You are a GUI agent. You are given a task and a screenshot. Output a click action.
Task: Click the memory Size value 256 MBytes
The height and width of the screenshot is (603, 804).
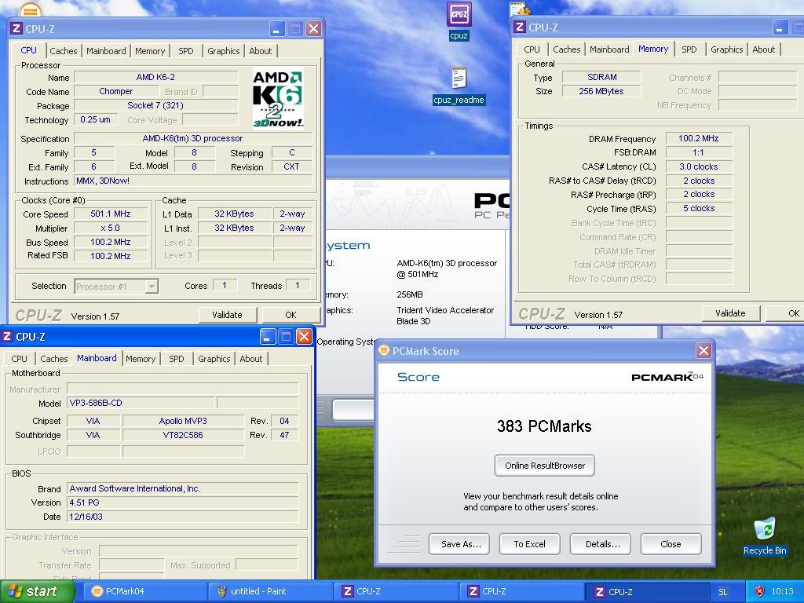coord(601,91)
